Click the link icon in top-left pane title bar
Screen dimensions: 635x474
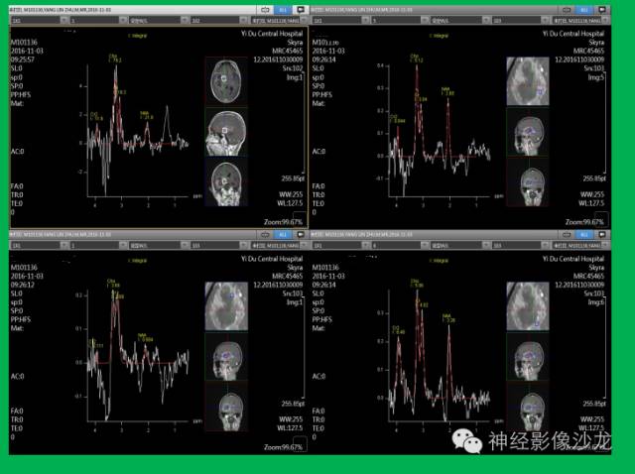(x=265, y=10)
